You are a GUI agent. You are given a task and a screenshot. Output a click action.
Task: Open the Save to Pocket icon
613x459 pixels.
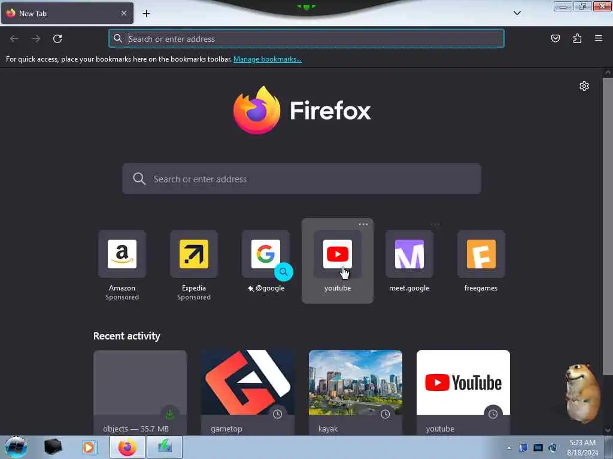(555, 38)
